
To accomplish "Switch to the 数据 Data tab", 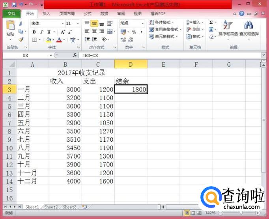I will coord(104,14).
